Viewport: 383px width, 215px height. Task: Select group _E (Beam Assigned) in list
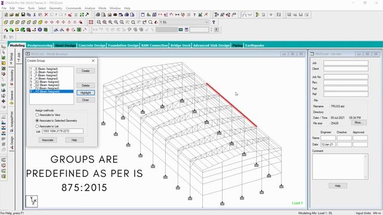click(x=51, y=69)
